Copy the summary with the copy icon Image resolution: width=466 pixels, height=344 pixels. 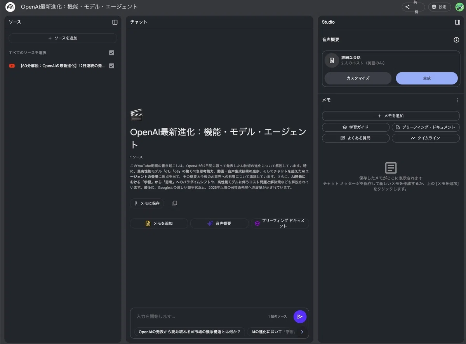175,203
